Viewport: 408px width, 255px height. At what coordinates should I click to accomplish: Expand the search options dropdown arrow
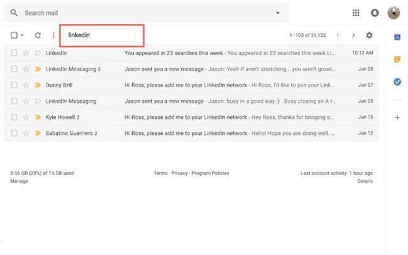tap(278, 13)
